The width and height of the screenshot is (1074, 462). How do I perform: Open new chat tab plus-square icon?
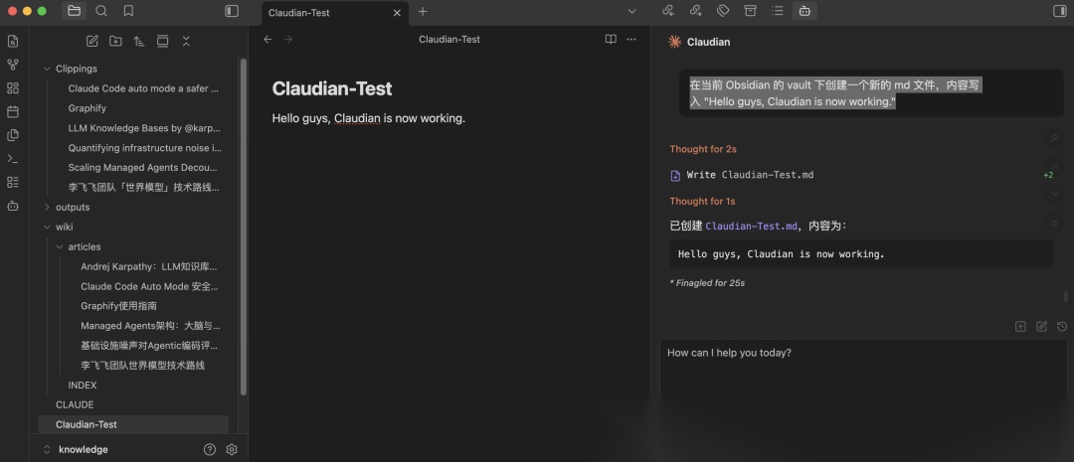click(x=1020, y=327)
